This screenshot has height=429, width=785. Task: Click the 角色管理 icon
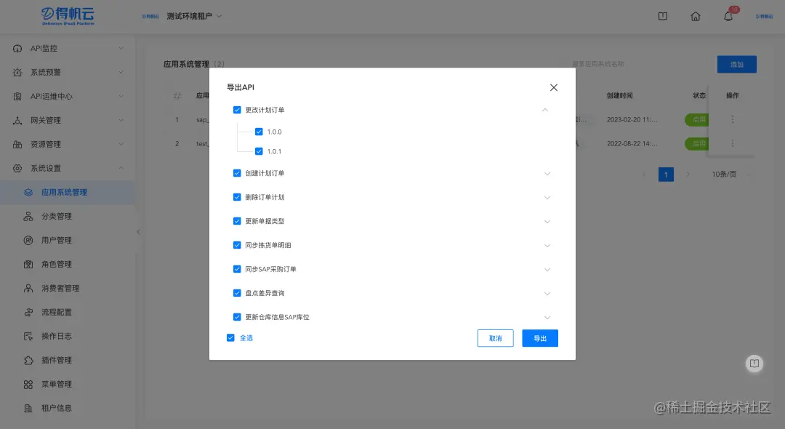28,265
